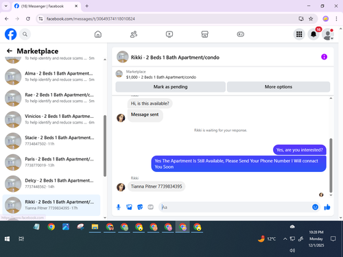Viewport: 343px width, 257px height.
Task: Install app icon in address bar
Action: [x=301, y=19]
